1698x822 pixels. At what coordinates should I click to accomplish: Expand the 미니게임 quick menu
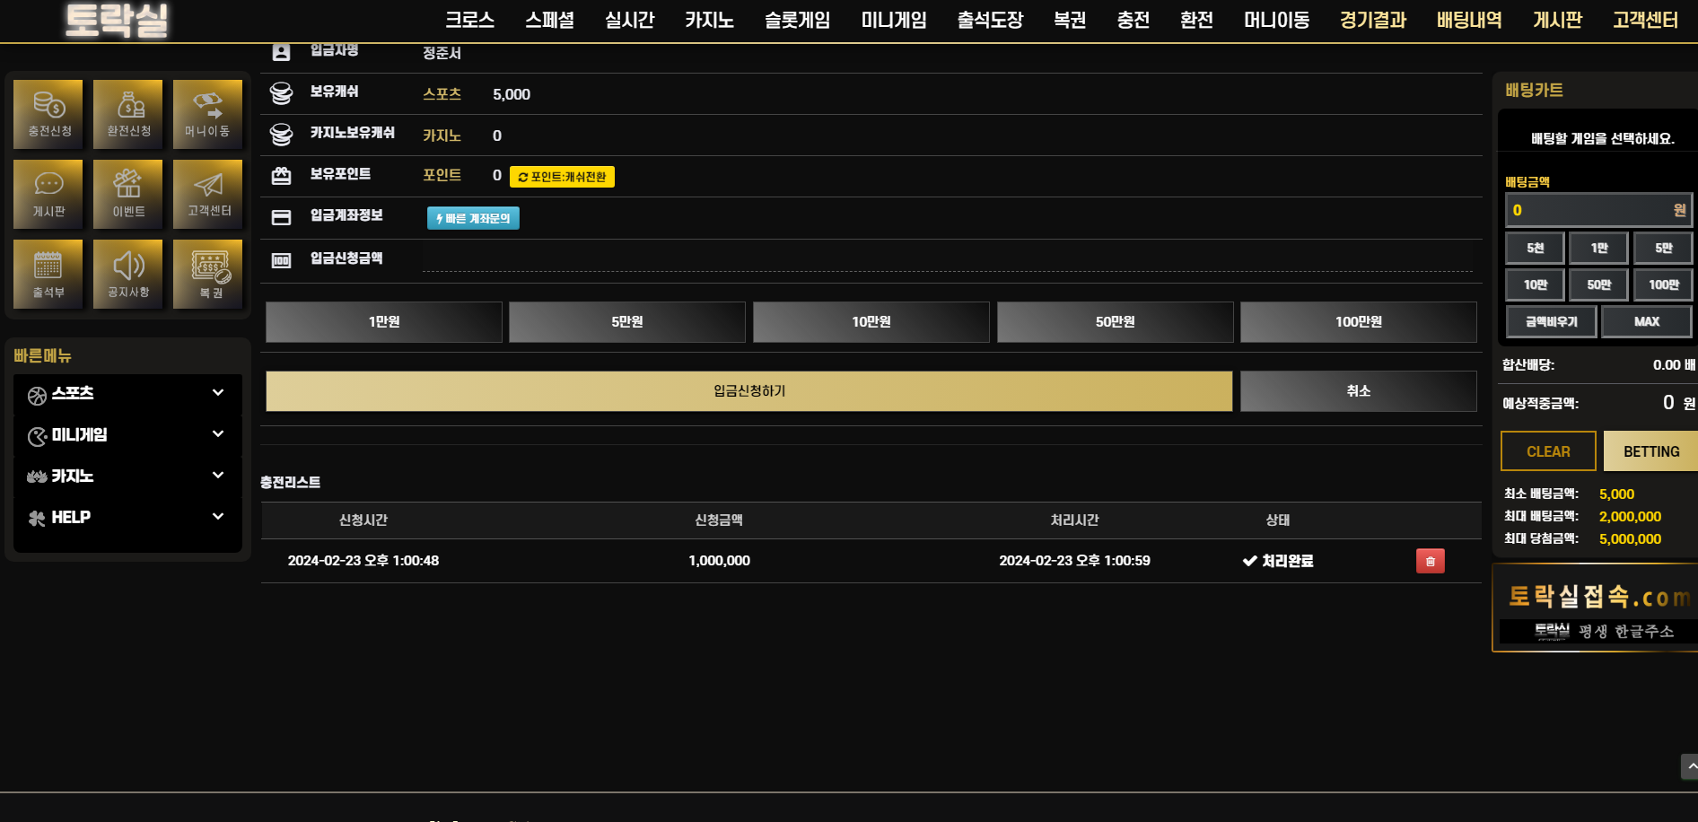[x=127, y=435]
